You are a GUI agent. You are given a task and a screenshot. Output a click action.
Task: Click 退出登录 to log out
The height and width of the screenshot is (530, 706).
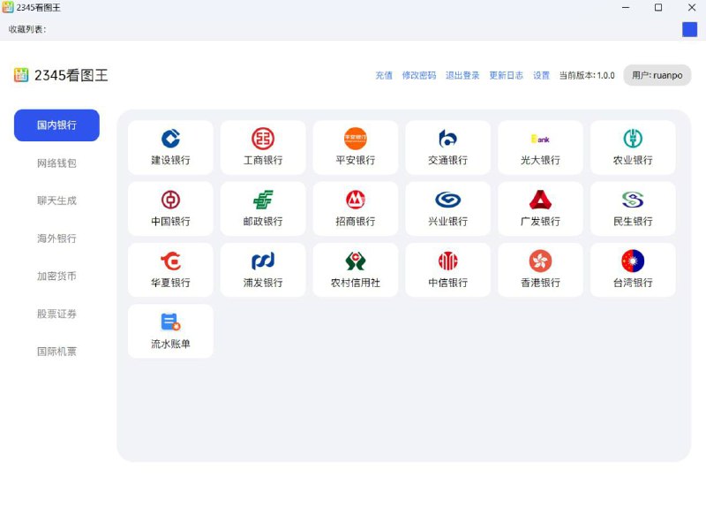[462, 75]
